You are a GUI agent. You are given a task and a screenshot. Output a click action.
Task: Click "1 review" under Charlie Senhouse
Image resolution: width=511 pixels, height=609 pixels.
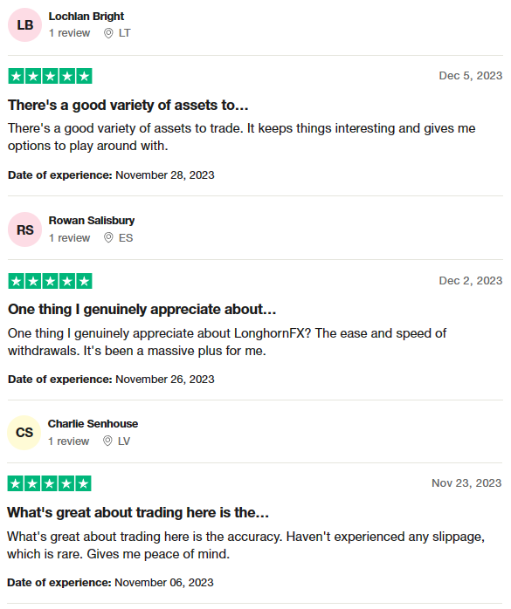point(68,441)
